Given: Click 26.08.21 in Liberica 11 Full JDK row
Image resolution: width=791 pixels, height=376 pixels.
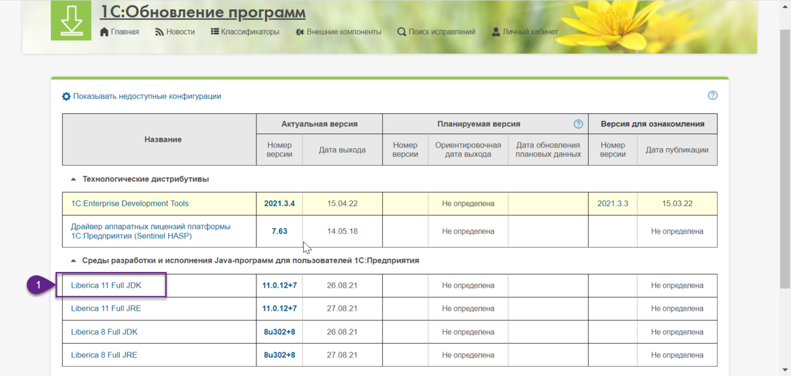Looking at the screenshot, I should click(x=342, y=285).
